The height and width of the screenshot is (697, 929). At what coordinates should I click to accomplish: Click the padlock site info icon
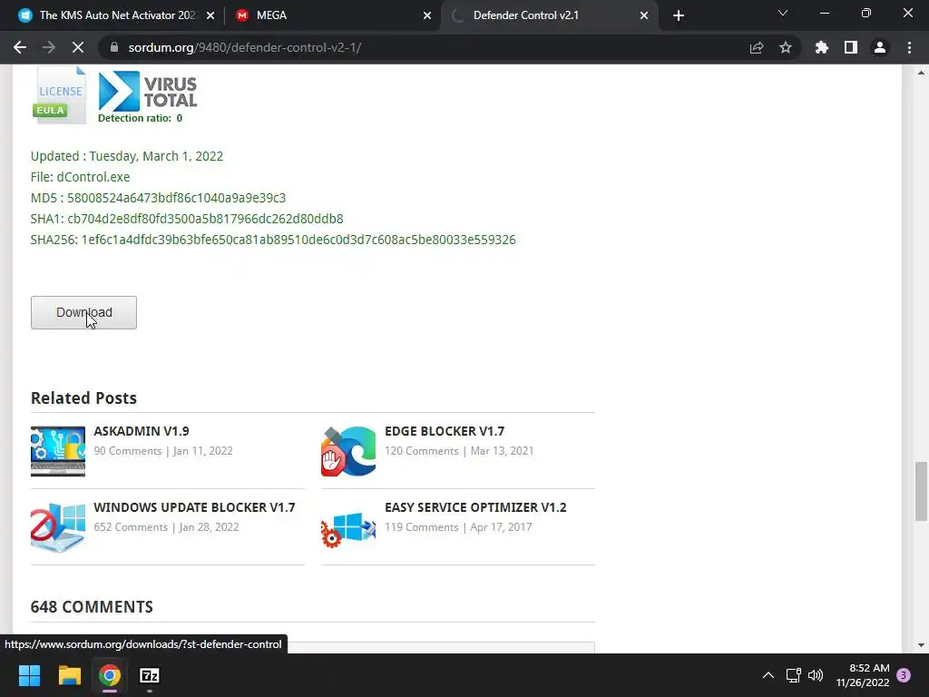pos(114,47)
